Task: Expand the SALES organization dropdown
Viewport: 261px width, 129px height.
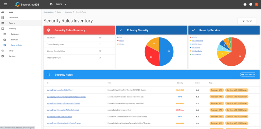Action: tap(66, 4)
